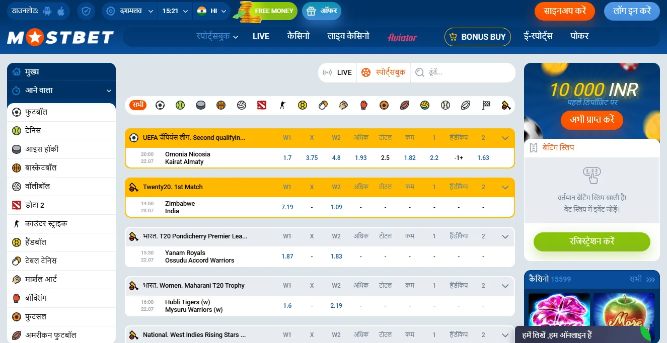Click the gold coins FREE MONEY icon

[x=249, y=11]
